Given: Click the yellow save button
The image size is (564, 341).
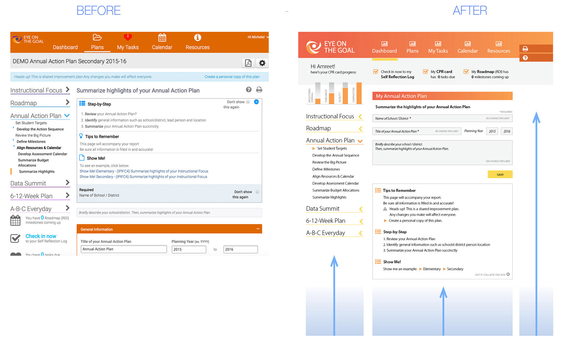Looking at the screenshot, I should (500, 174).
